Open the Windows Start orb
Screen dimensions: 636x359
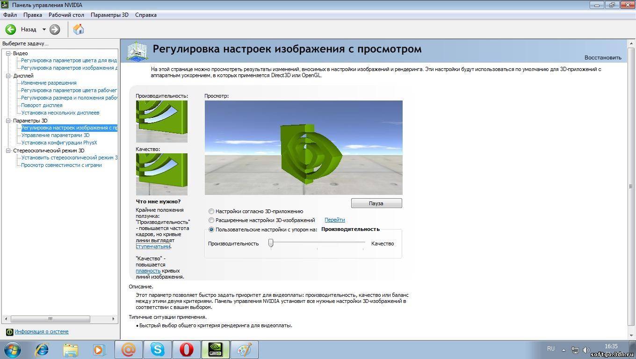[13, 349]
